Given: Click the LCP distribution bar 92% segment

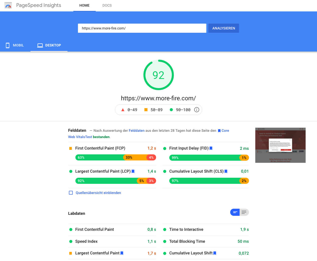Looking at the screenshot, I should 106,181.
